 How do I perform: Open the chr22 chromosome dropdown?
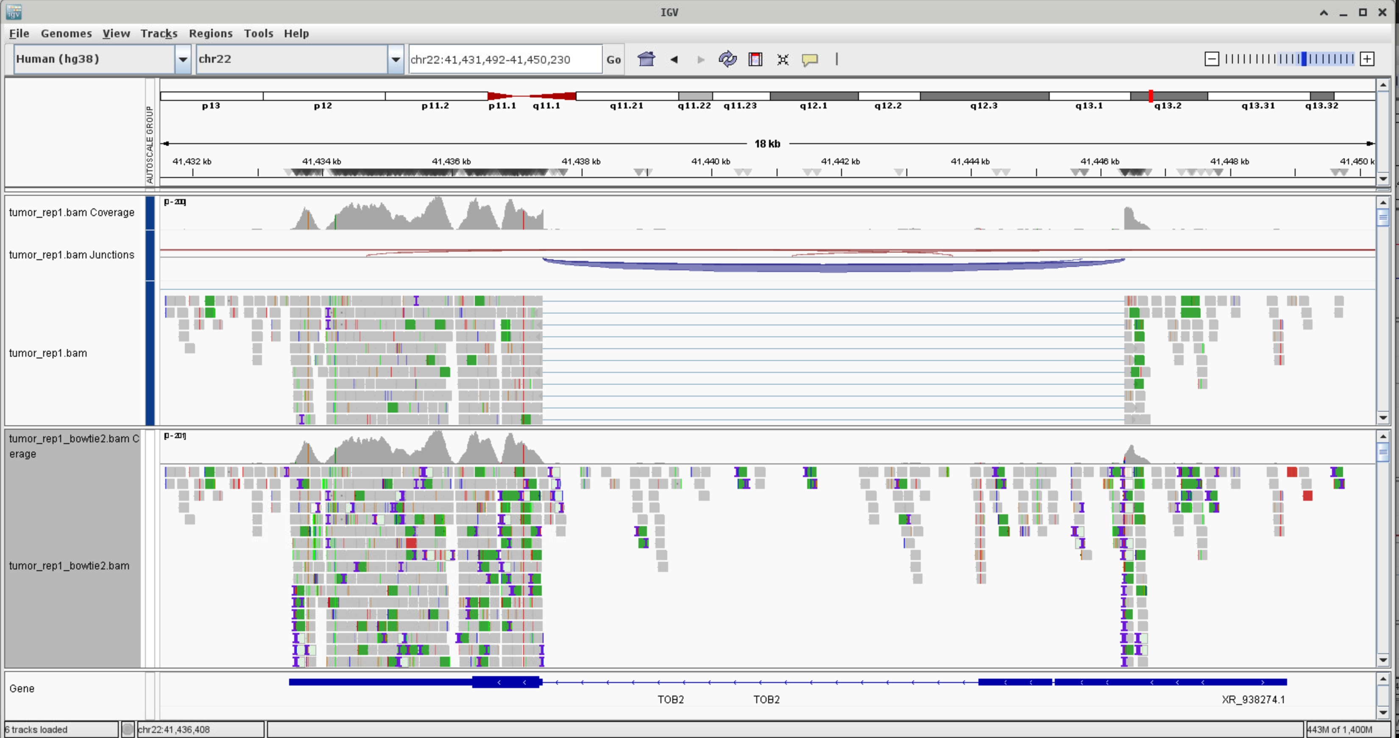(x=396, y=59)
